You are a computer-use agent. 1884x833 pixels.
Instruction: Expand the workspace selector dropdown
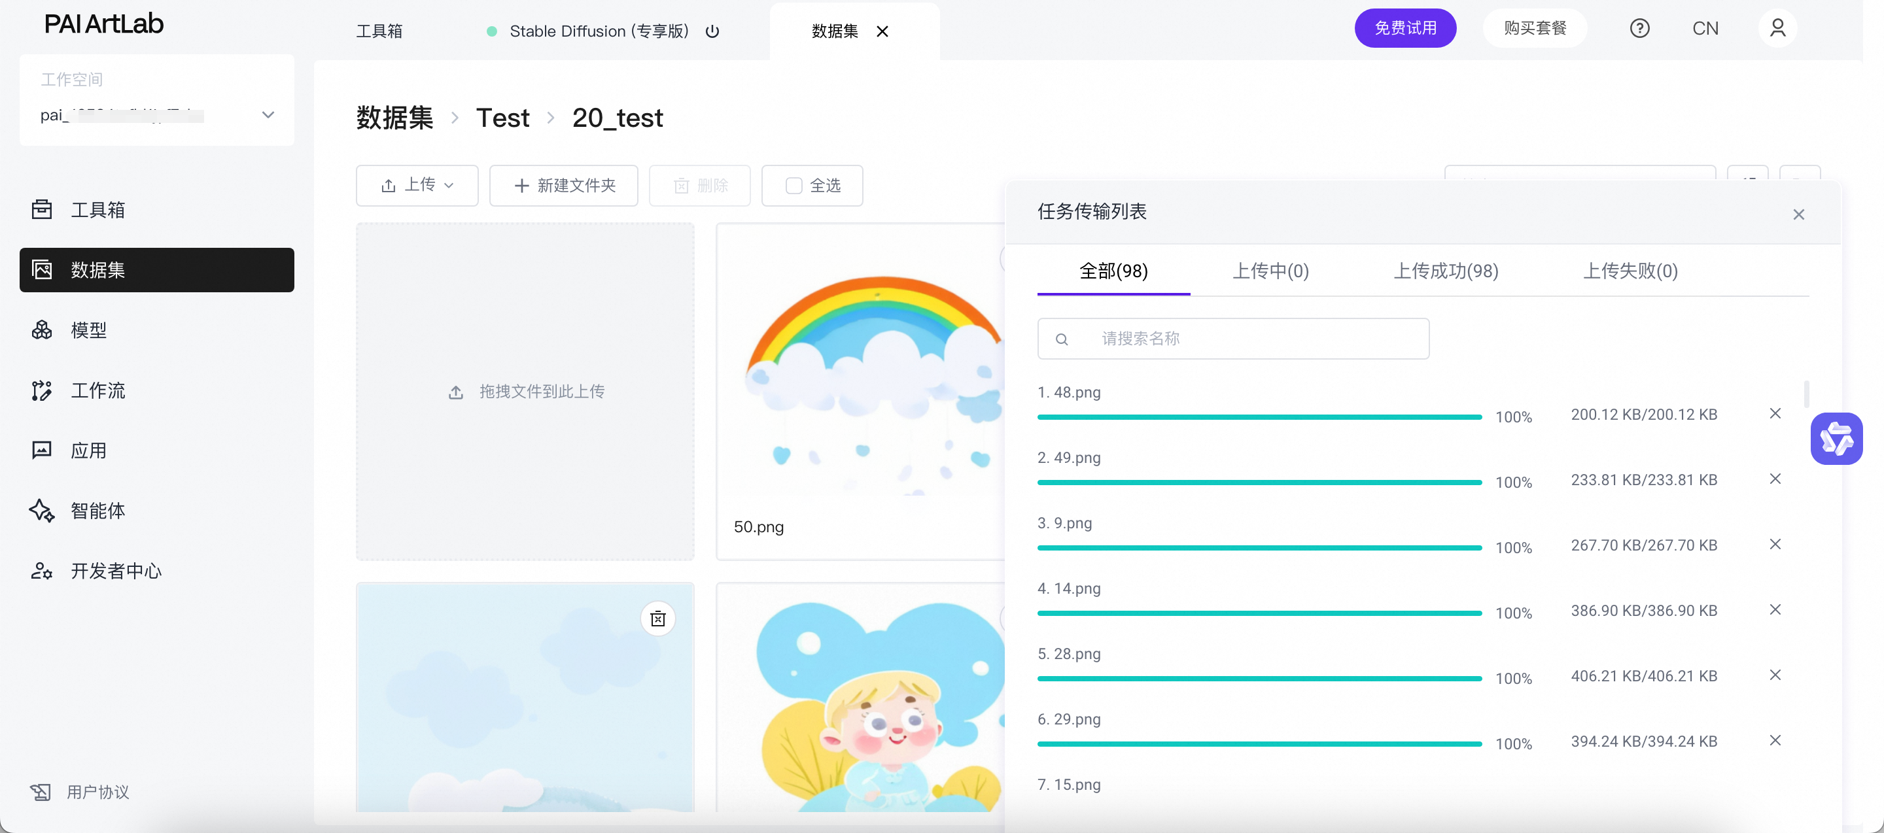pos(268,114)
